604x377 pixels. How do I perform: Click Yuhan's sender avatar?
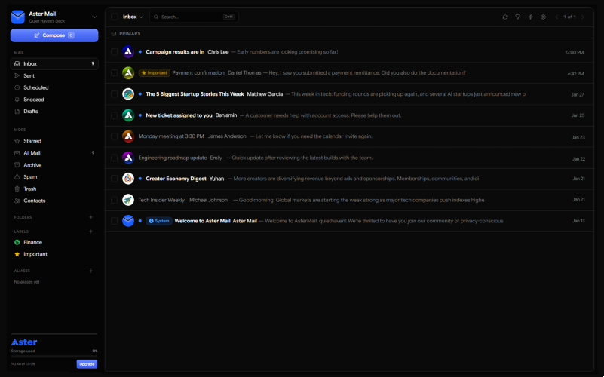128,178
